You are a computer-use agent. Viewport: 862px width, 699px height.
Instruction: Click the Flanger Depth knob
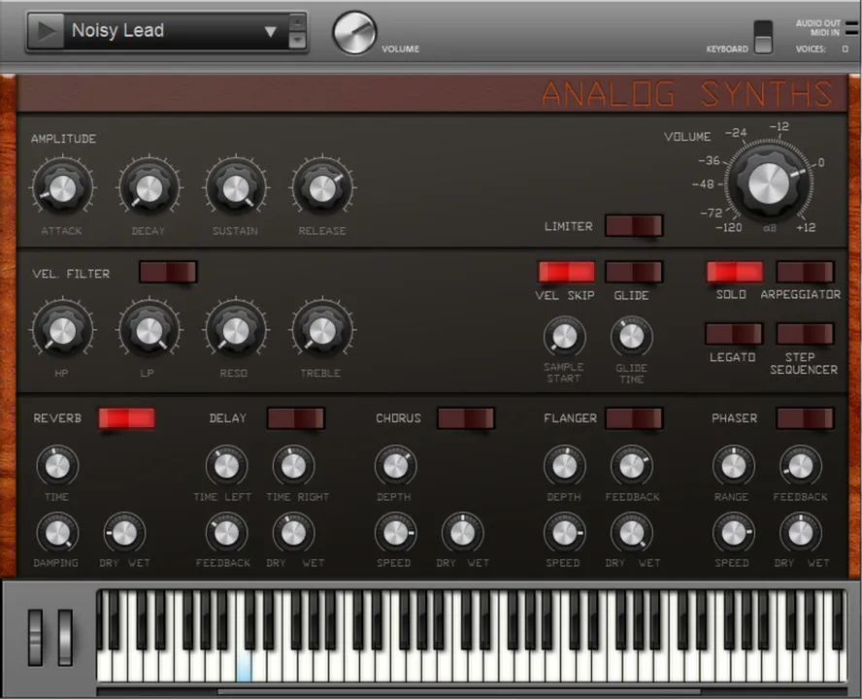pos(564,466)
